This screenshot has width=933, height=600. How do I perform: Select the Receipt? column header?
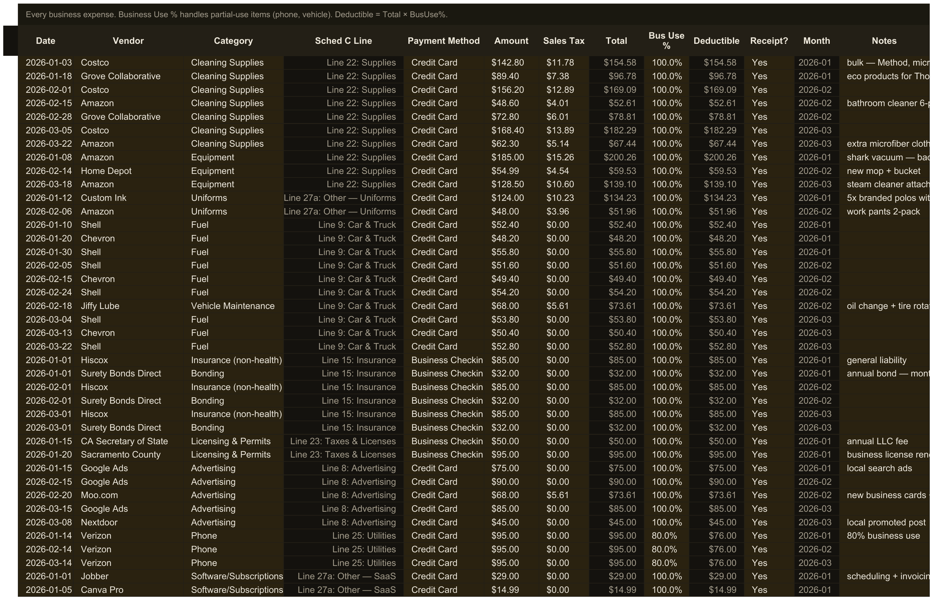point(769,41)
